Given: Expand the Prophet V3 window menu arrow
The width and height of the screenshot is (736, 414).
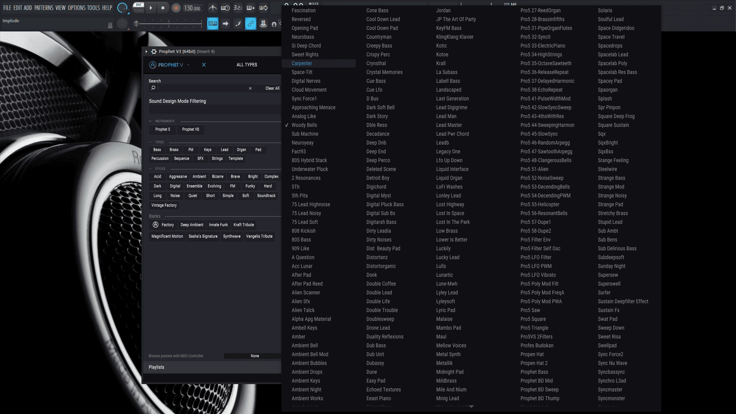Looking at the screenshot, I should [x=146, y=51].
